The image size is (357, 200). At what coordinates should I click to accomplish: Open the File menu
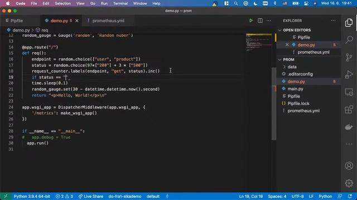click(x=33, y=3)
